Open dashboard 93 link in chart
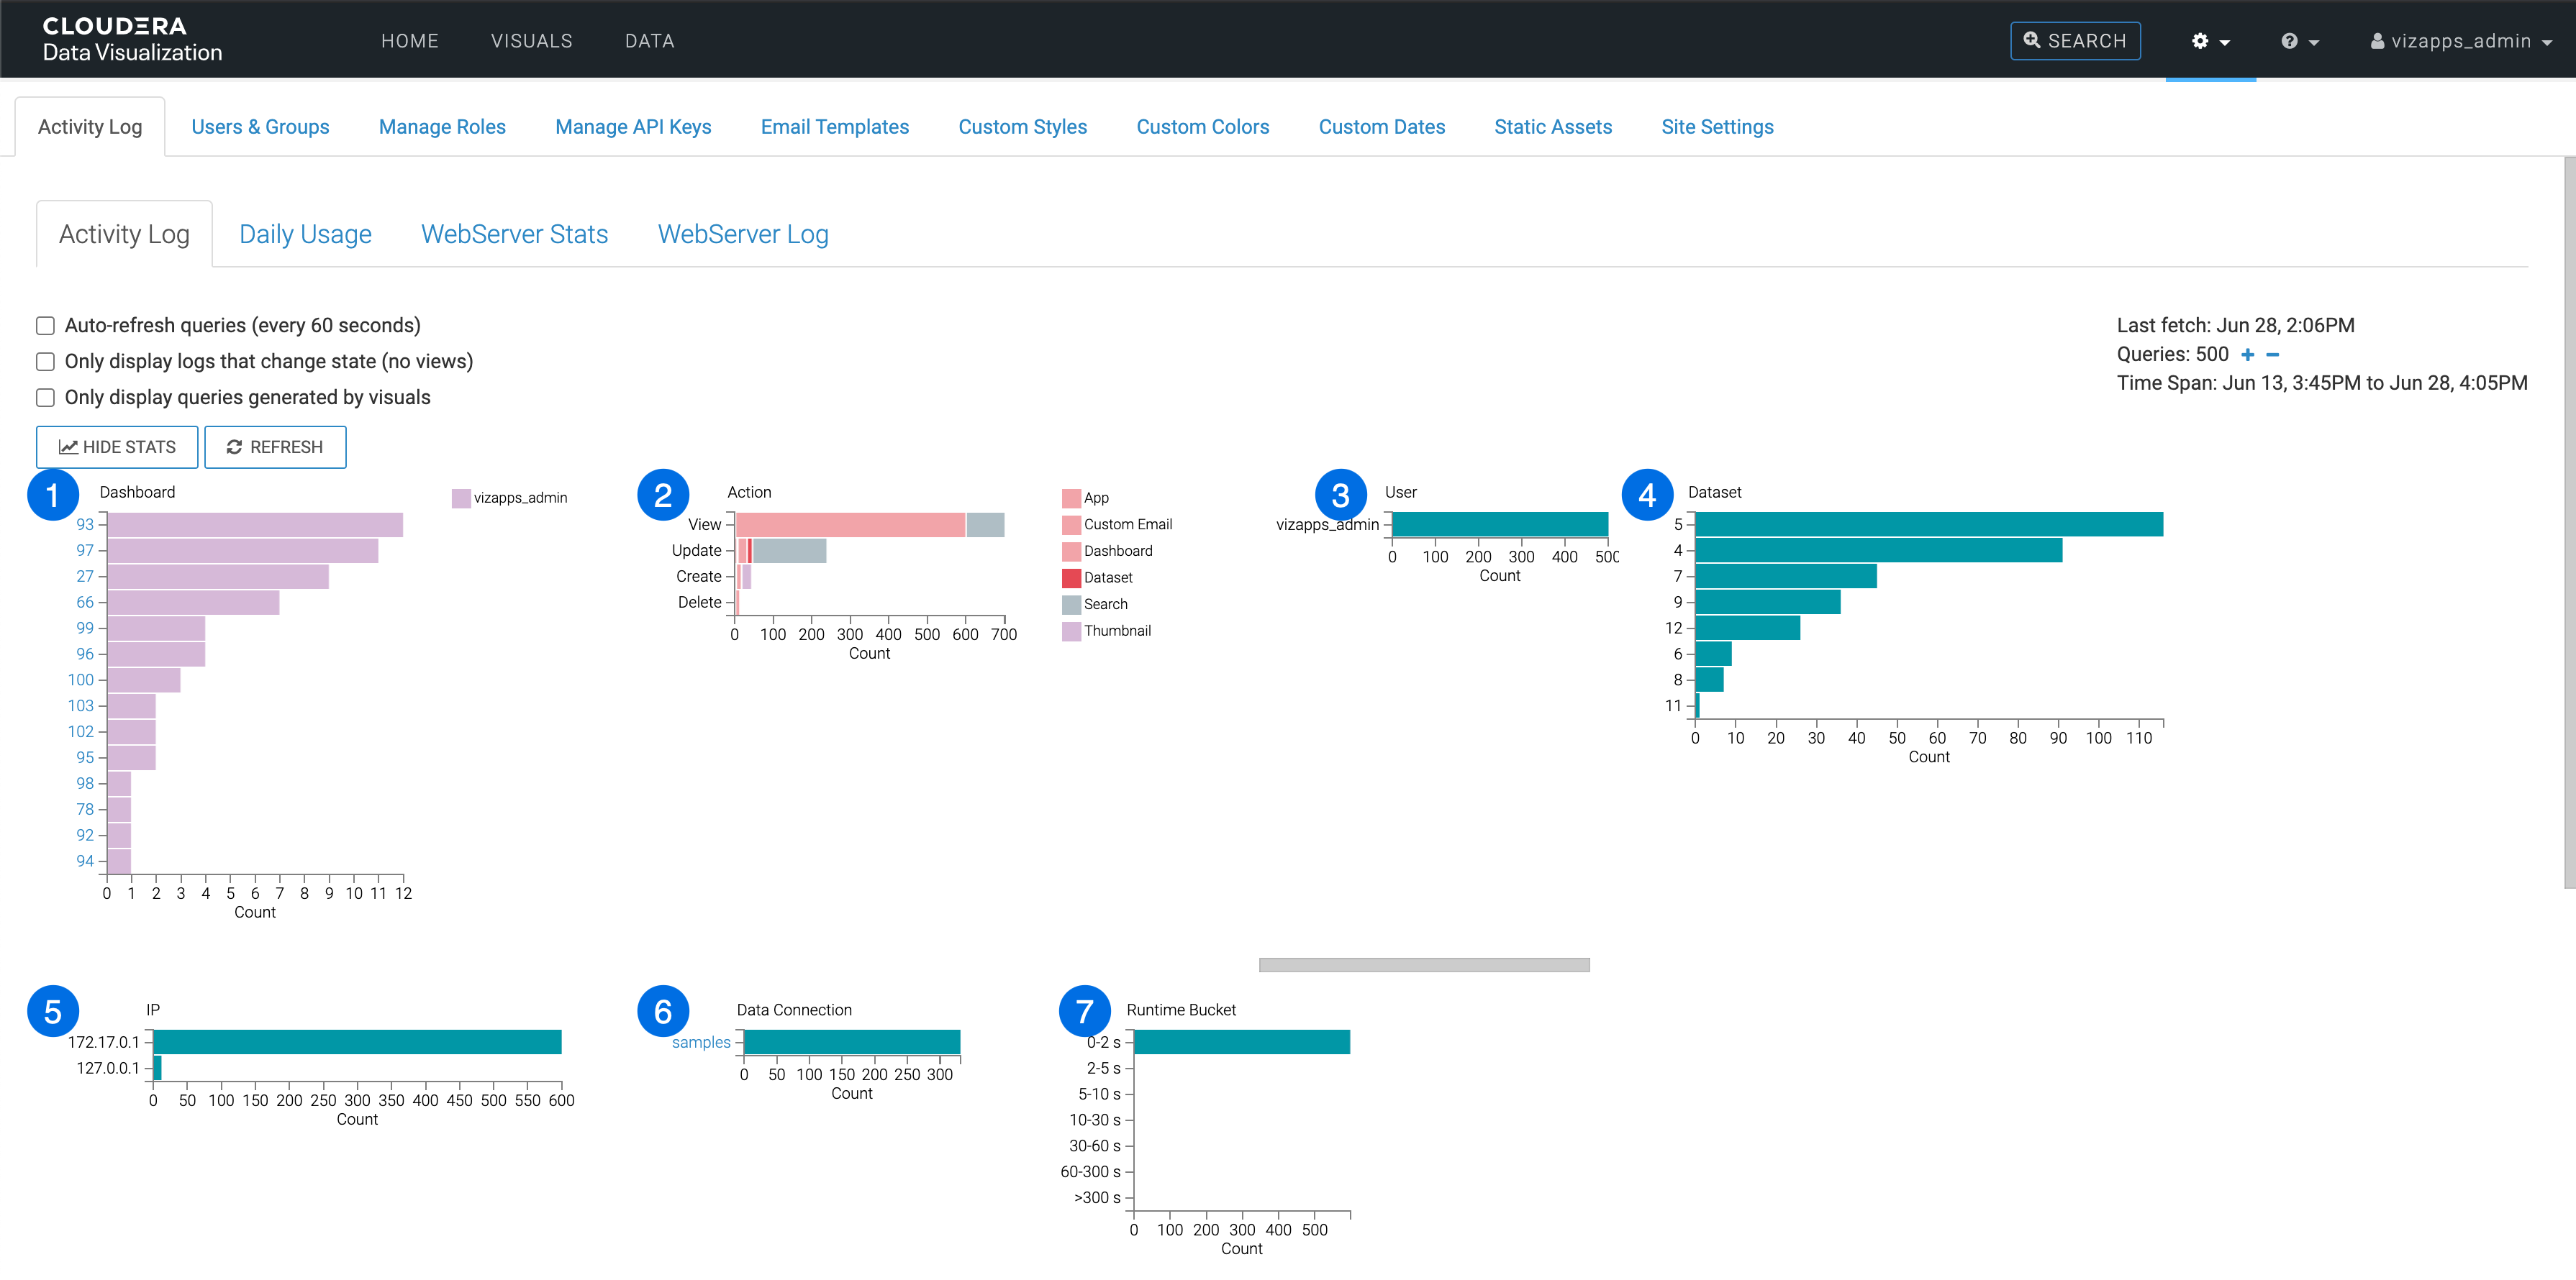Screen dimensions: 2576x1280 85,524
